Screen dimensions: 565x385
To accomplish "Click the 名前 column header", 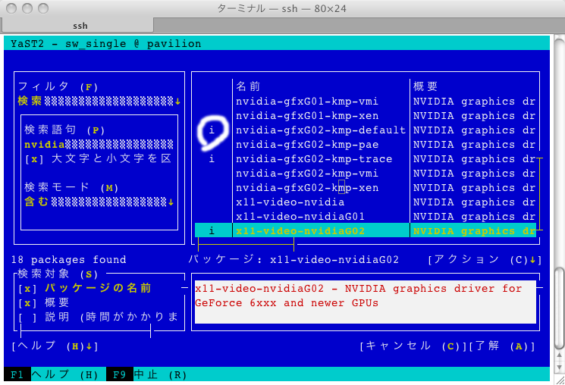I will [248, 86].
